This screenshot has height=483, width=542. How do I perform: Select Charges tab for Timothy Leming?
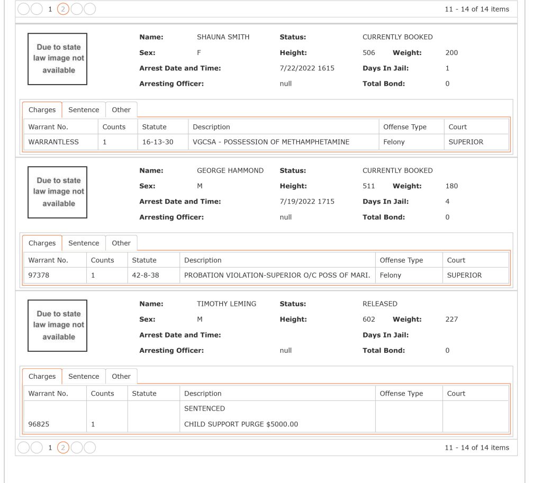[x=42, y=377]
